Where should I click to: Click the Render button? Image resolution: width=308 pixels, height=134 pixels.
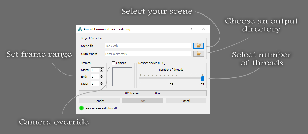[99, 100]
